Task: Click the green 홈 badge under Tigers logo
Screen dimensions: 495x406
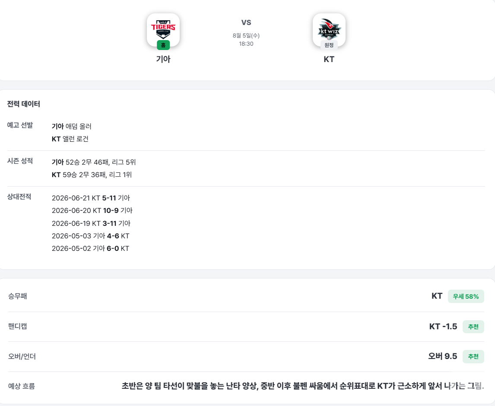Action: 163,45
